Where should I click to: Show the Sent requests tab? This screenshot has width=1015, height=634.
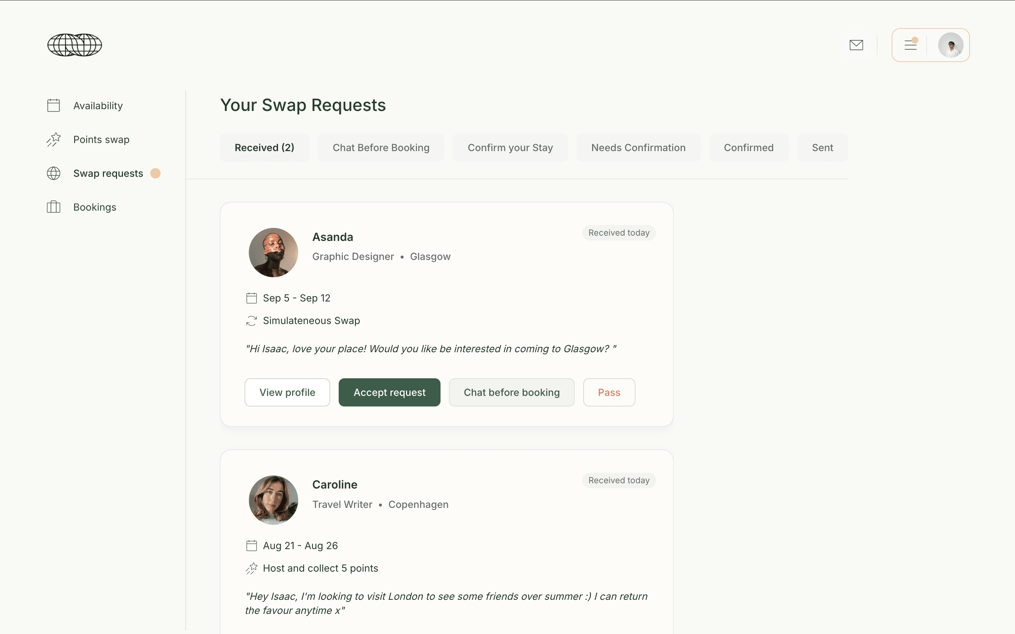(x=822, y=148)
